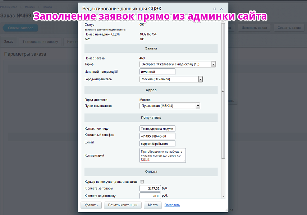
Task: Click the info icon next to Истинный продавец
Action: tap(116, 71)
